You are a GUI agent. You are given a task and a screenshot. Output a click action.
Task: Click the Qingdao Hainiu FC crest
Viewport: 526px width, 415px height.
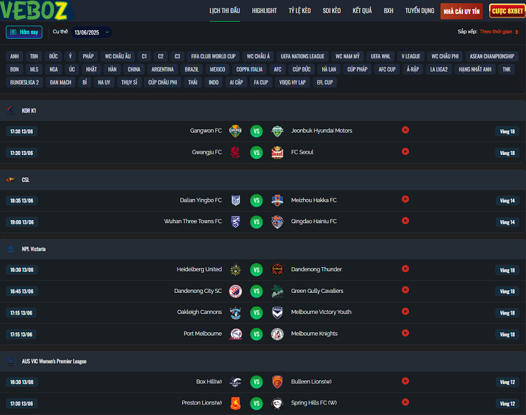pyautogui.click(x=277, y=222)
